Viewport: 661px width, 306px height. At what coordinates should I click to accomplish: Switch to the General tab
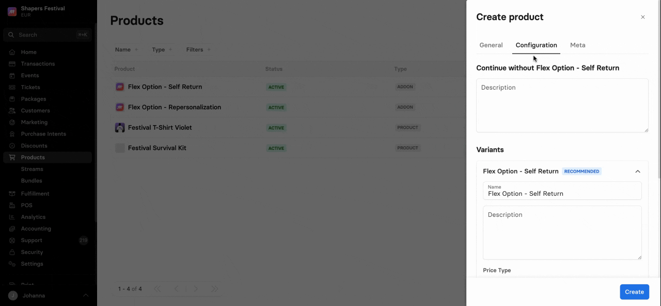[491, 45]
